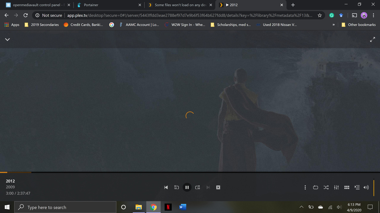Show hidden system tray icons
This screenshot has height=213, width=380.
301,207
